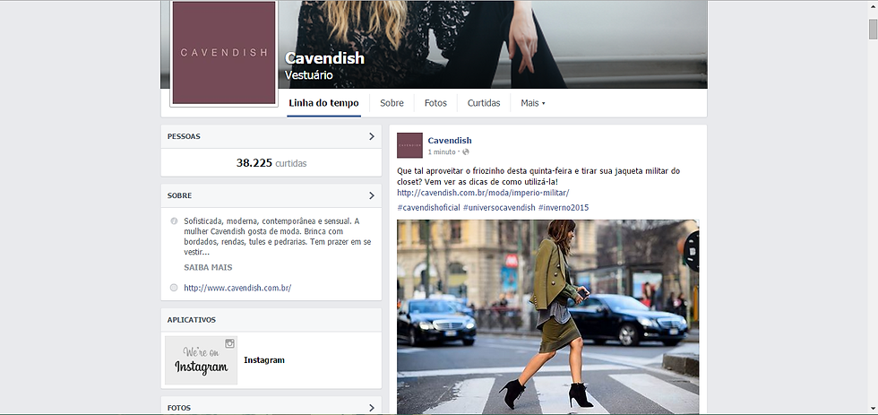This screenshot has width=878, height=415.
Task: Click the SAIBA MAIS link
Action: pyautogui.click(x=208, y=268)
